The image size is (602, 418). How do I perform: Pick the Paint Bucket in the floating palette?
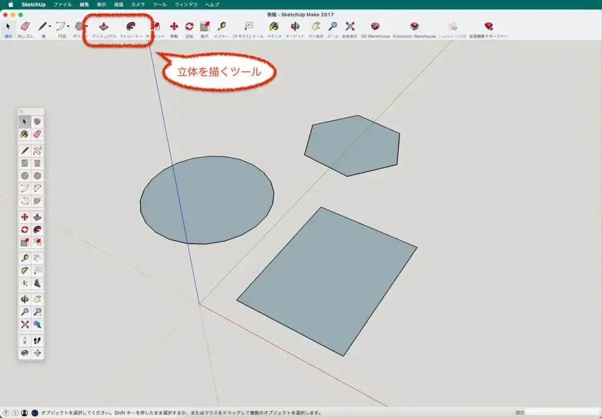(25, 135)
